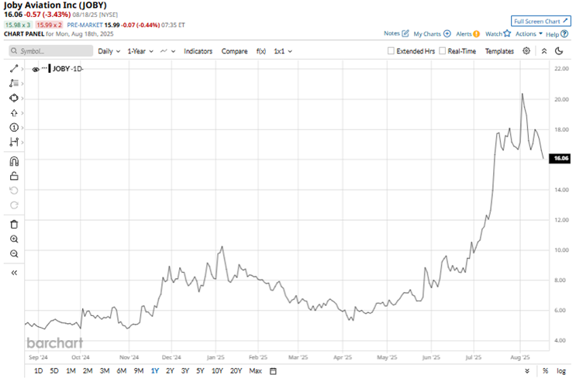Open the Indicators menu
The height and width of the screenshot is (385, 583).
tap(198, 51)
